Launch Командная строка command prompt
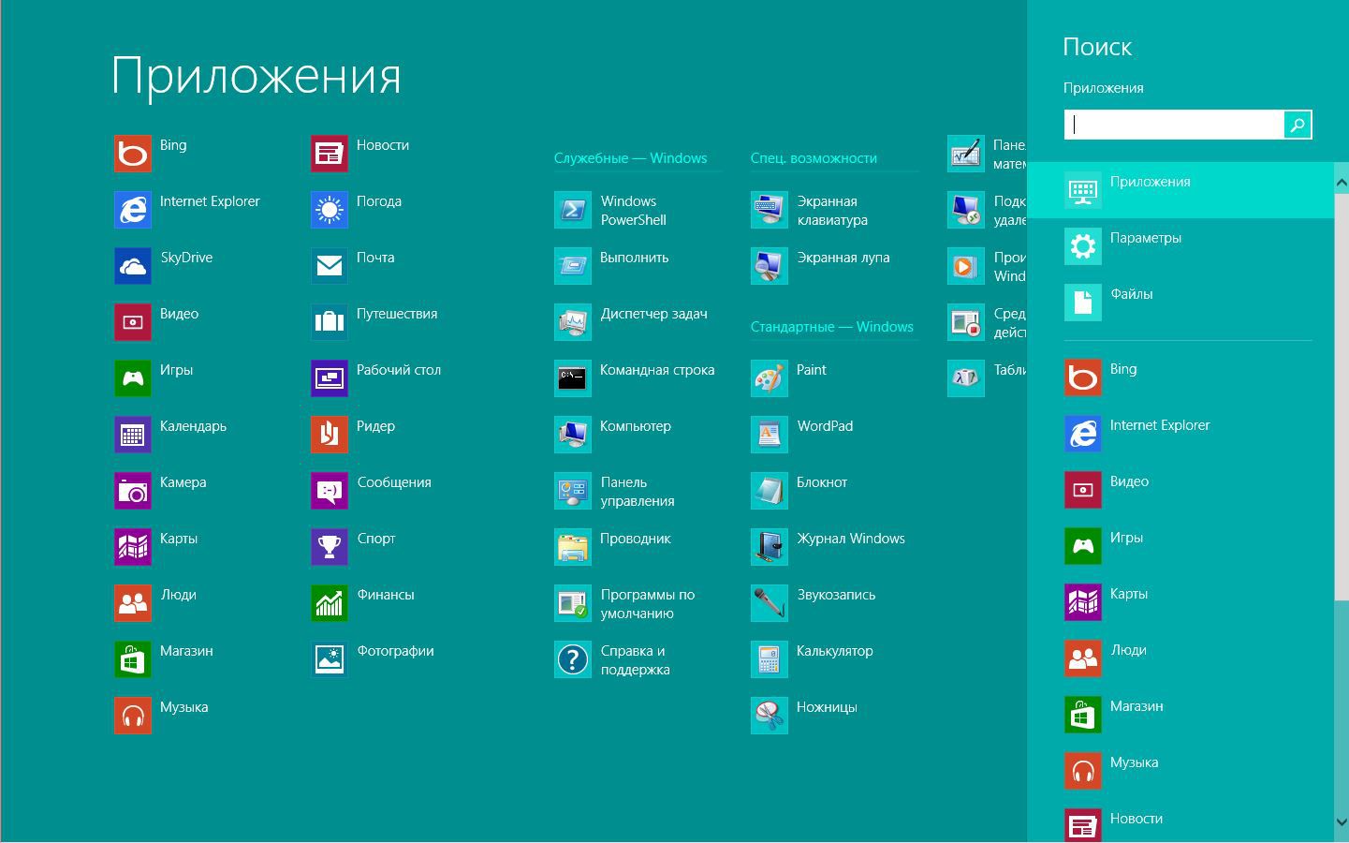The image size is (1349, 843). 634,378
